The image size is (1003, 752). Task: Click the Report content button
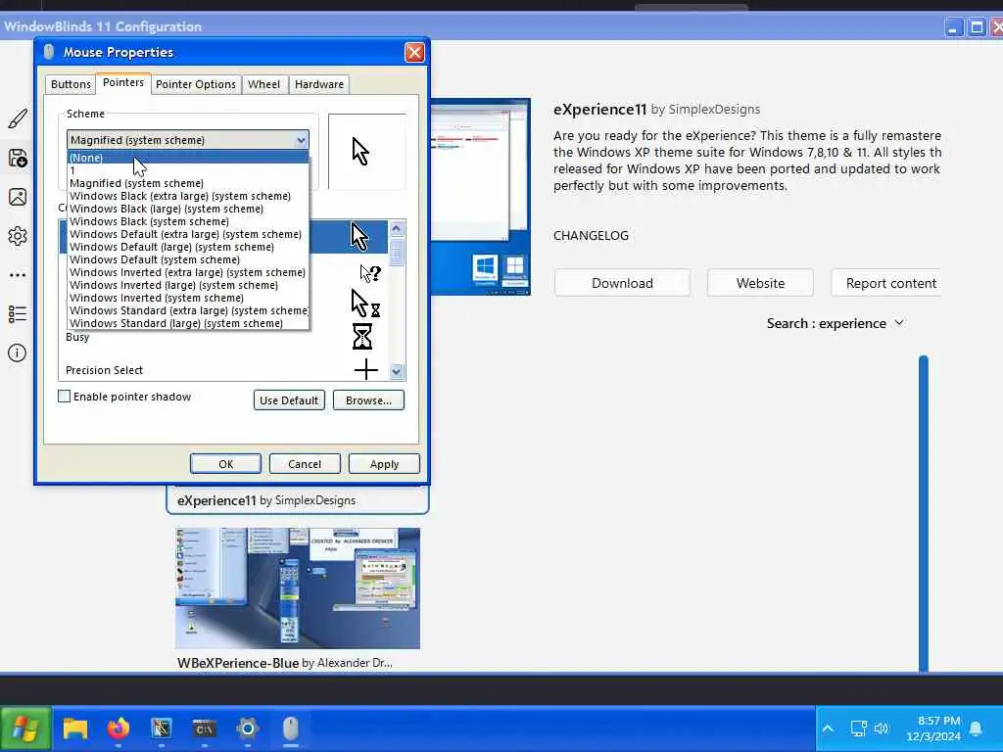[x=887, y=283]
